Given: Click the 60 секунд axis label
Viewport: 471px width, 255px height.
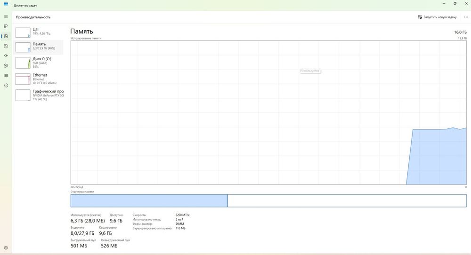Looking at the screenshot, I should pyautogui.click(x=77, y=187).
